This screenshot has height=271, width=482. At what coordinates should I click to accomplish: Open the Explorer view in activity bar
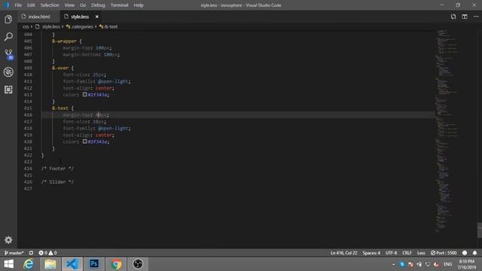coord(8,20)
